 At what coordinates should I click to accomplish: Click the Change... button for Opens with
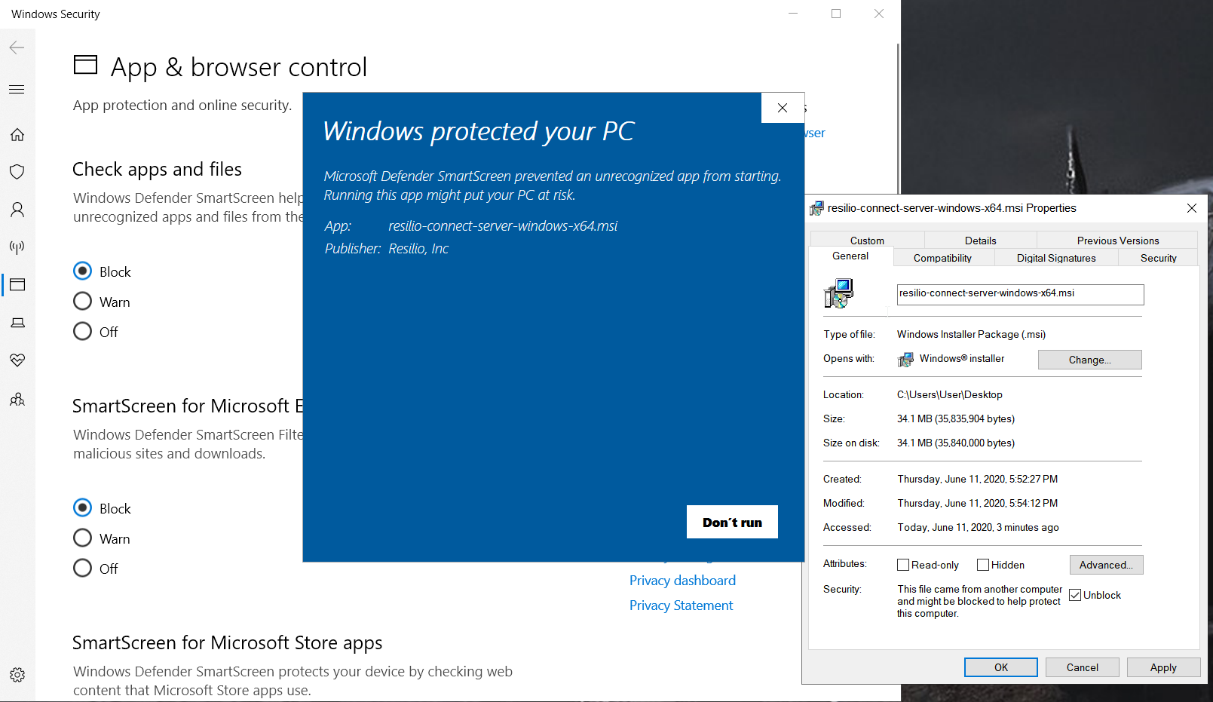tap(1089, 360)
